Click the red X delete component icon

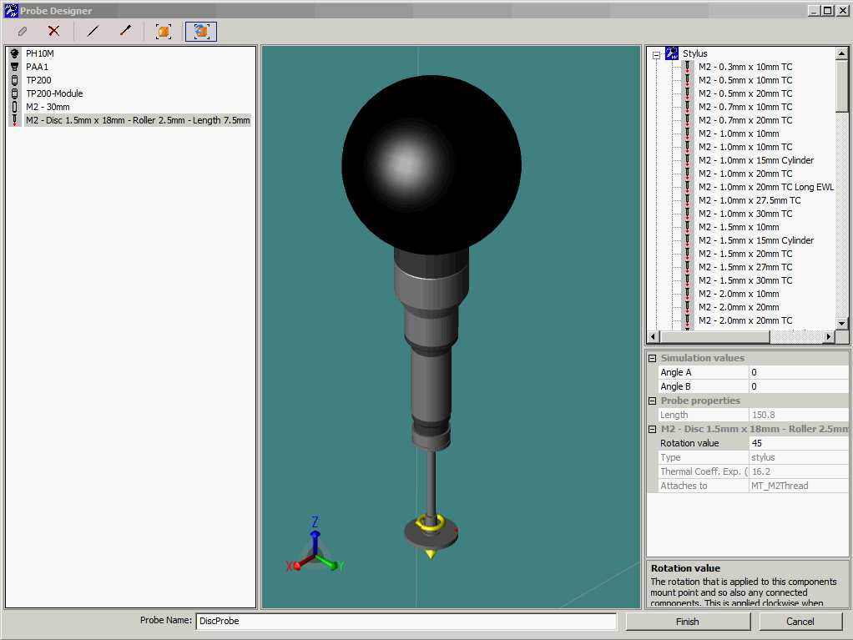click(54, 31)
